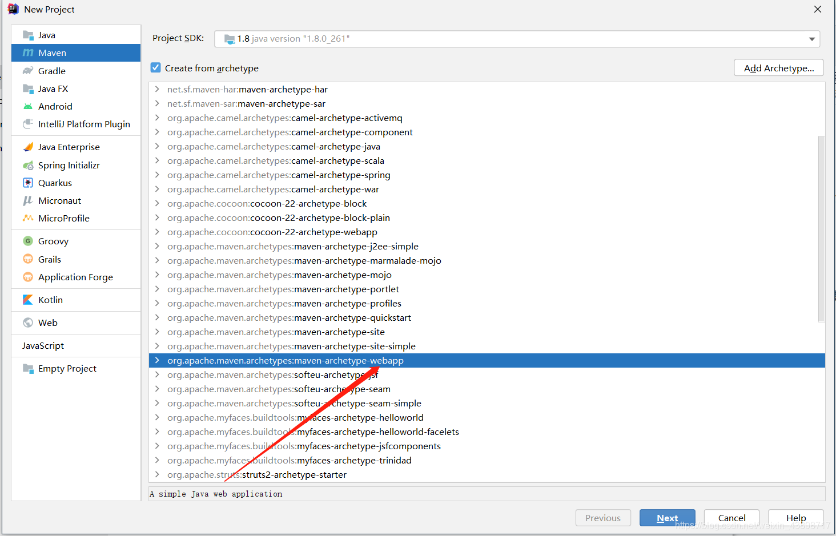Click the IntelliJ IDEA logo in title bar
This screenshot has width=836, height=536.
click(13, 9)
